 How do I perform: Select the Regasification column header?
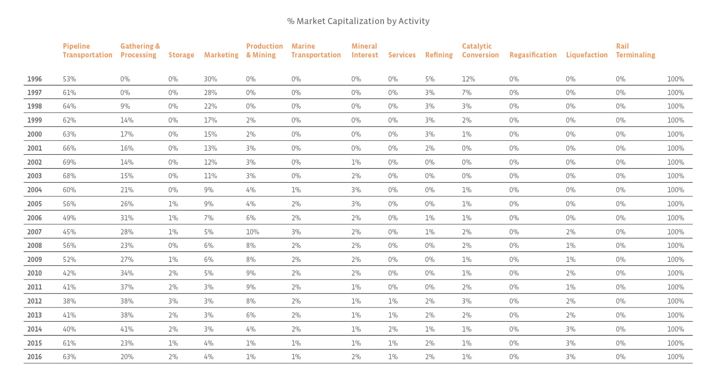point(533,55)
